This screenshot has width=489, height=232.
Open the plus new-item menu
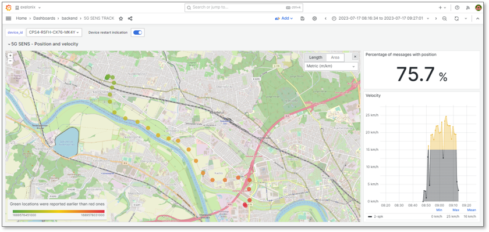442,8
